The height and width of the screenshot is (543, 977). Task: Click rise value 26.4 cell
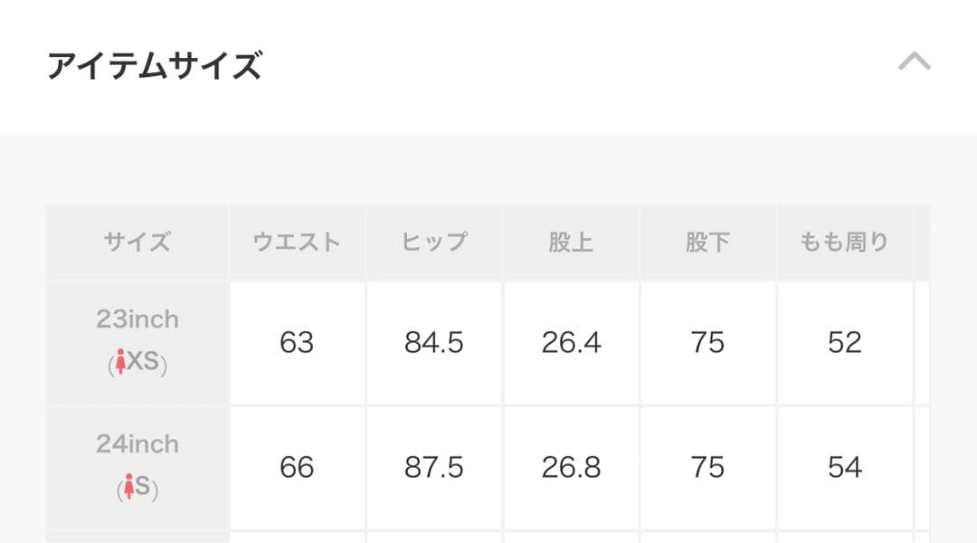click(571, 342)
